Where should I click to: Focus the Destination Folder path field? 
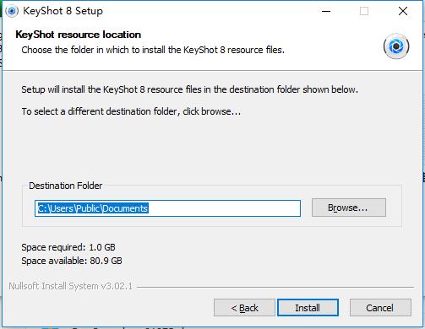pos(167,208)
